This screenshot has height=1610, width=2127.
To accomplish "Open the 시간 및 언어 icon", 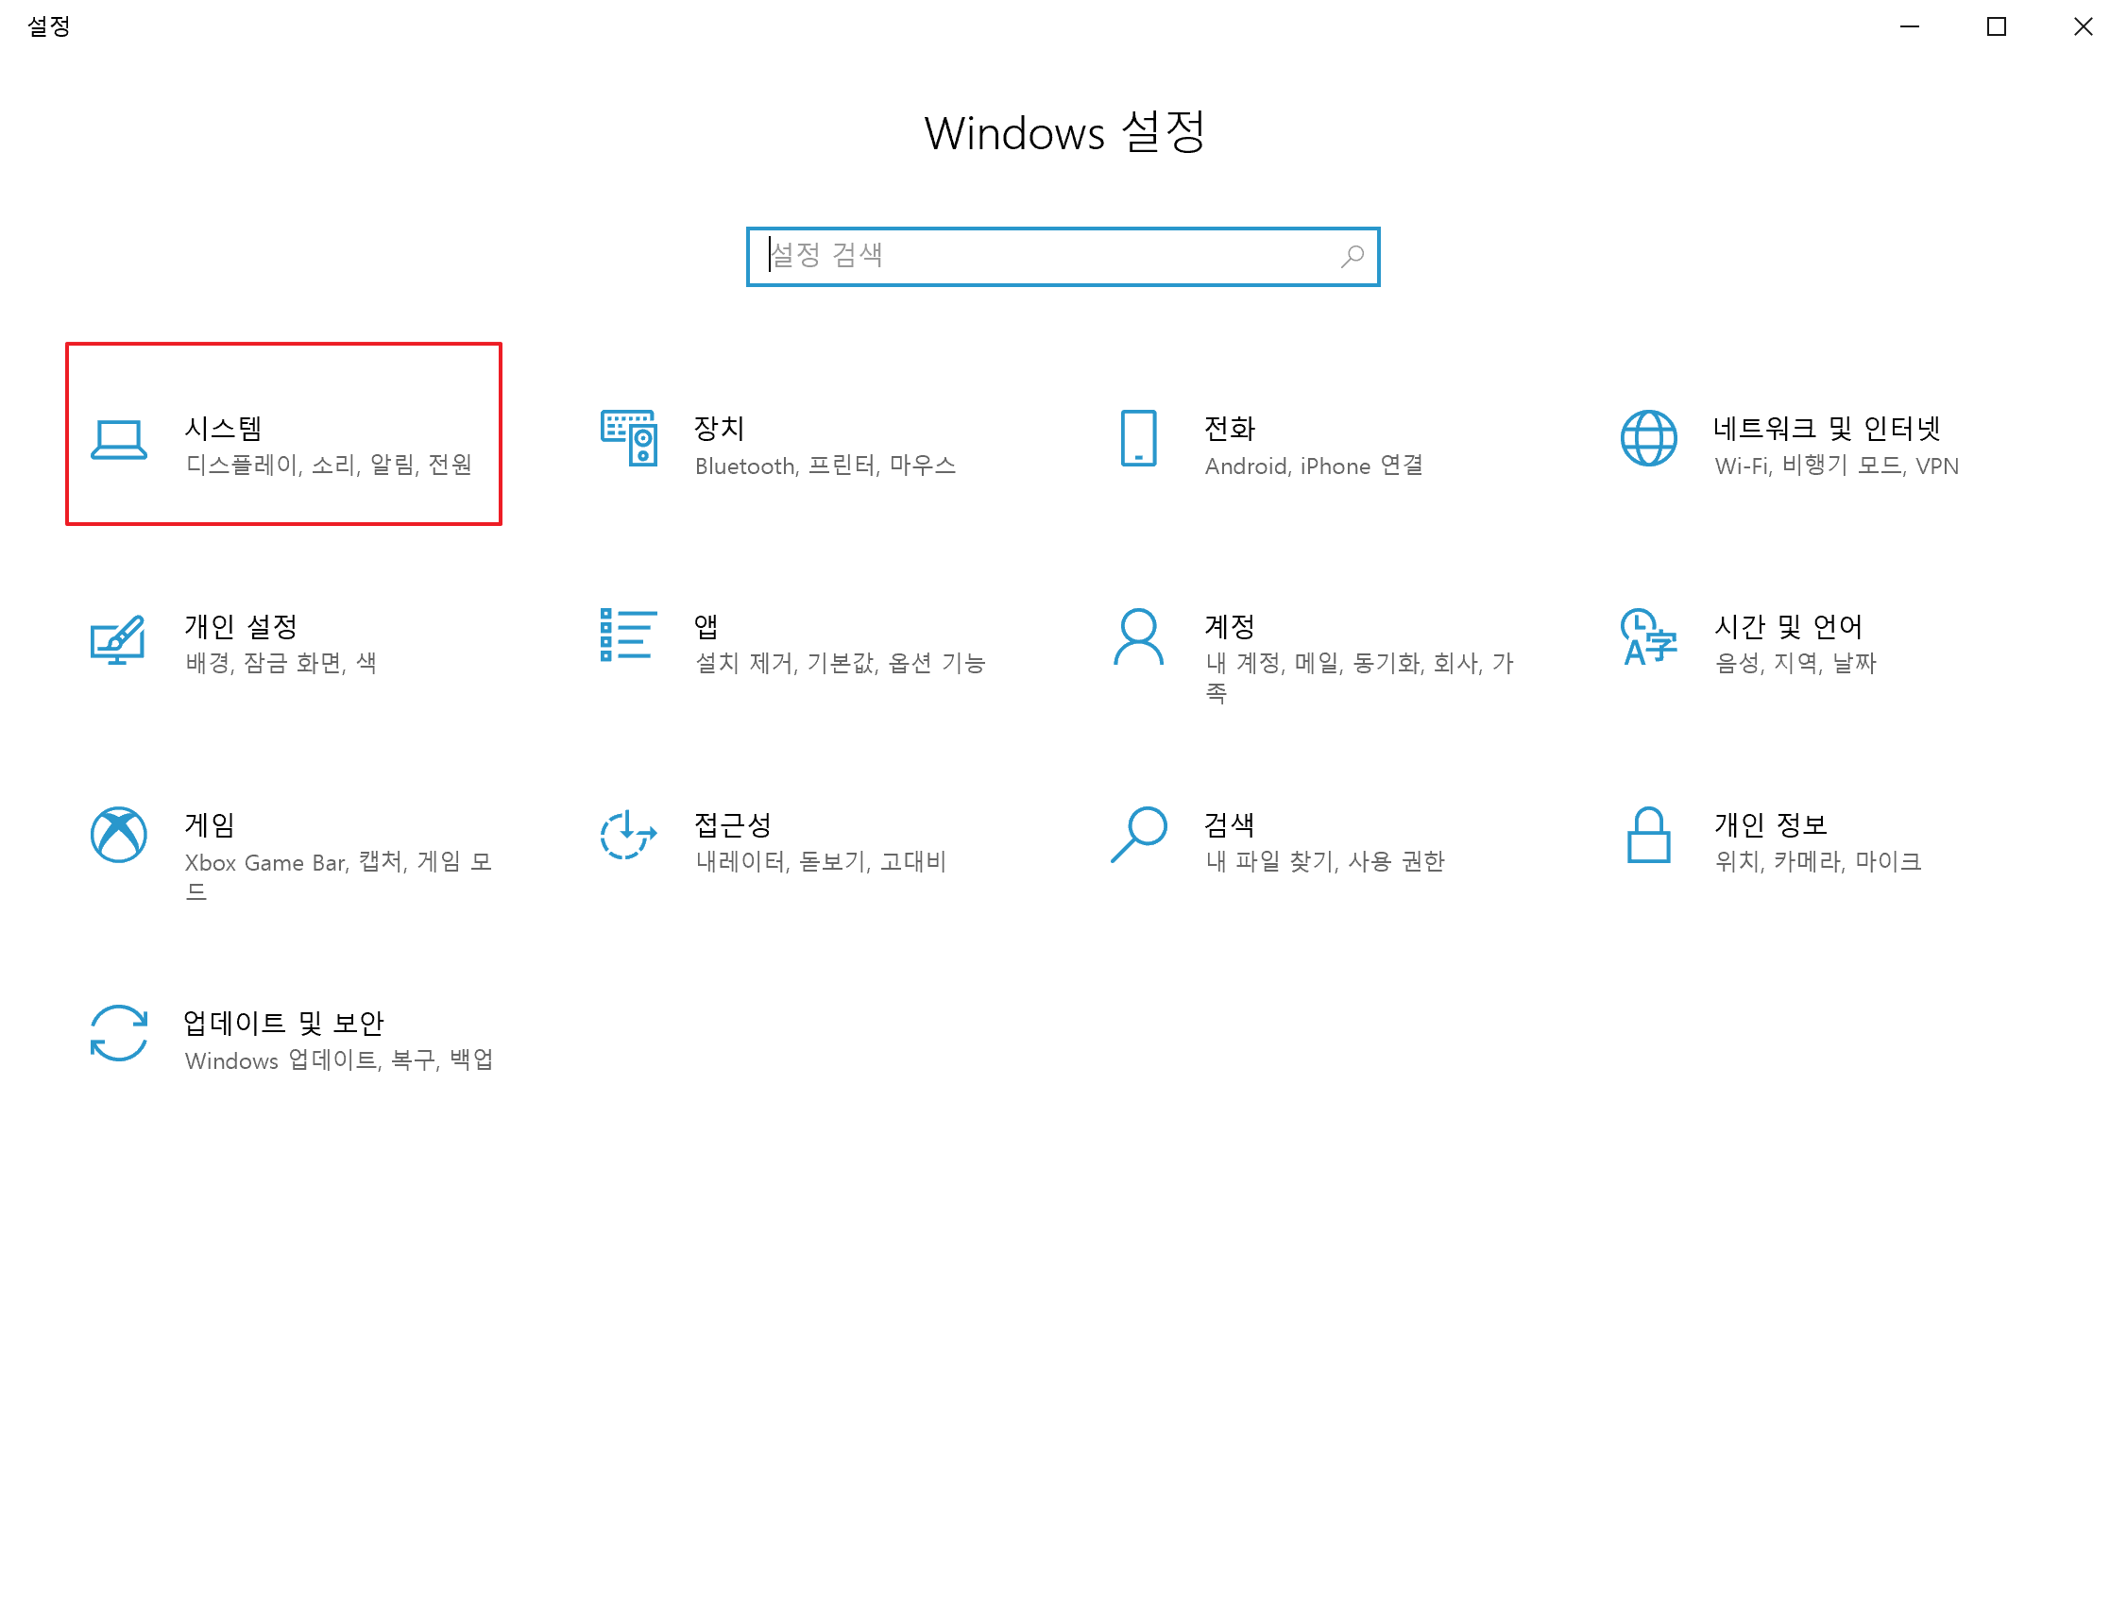I will 1648,637.
